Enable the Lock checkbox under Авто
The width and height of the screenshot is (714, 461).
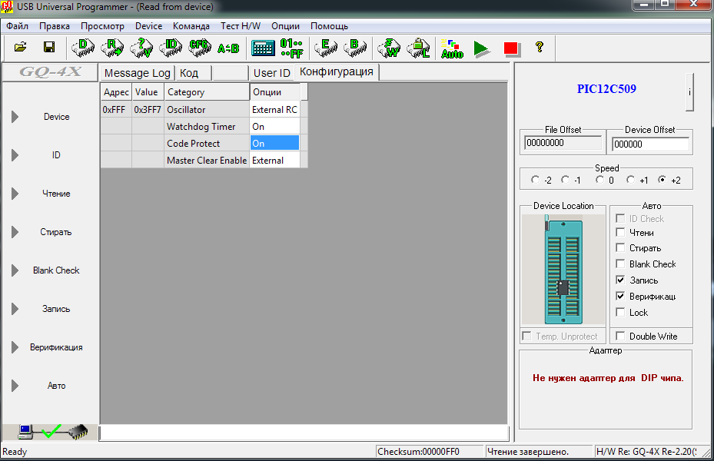[620, 312]
